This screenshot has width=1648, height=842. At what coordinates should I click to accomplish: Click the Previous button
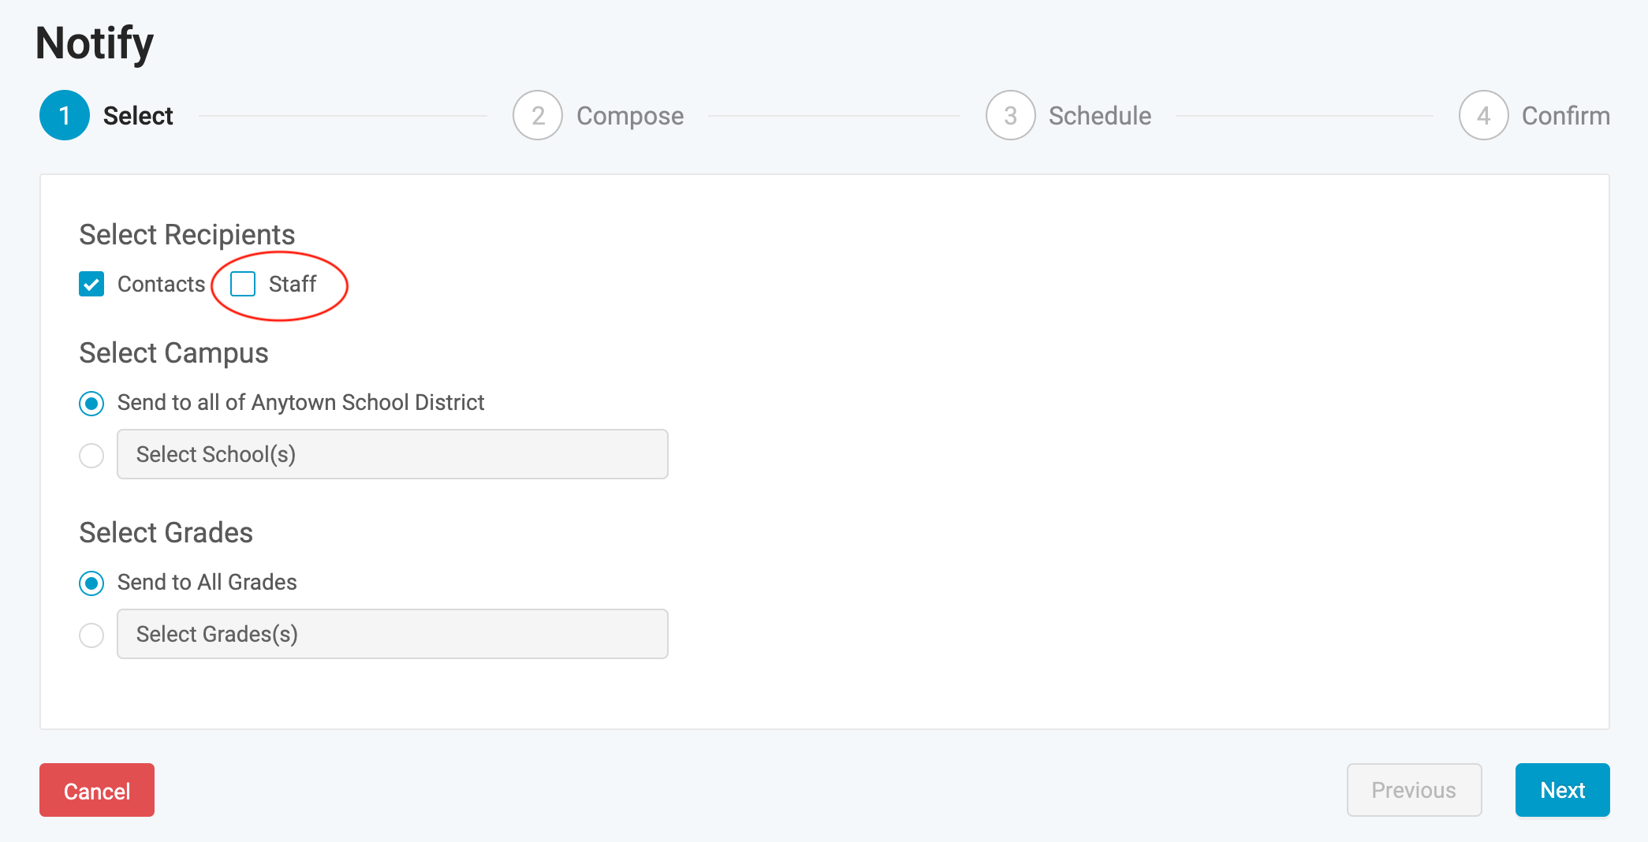(x=1415, y=790)
